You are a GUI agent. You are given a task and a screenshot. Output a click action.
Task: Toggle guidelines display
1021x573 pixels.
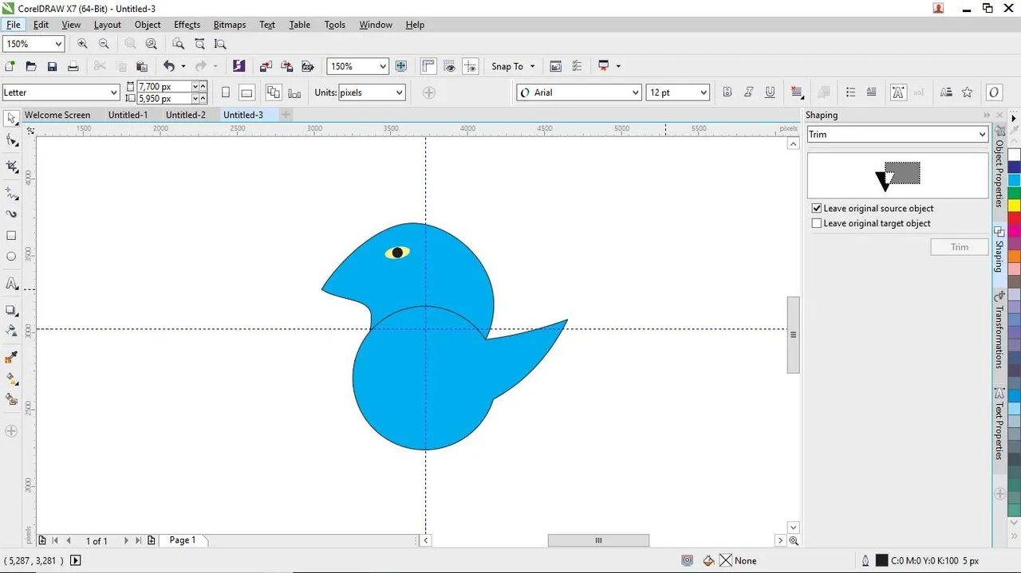471,66
